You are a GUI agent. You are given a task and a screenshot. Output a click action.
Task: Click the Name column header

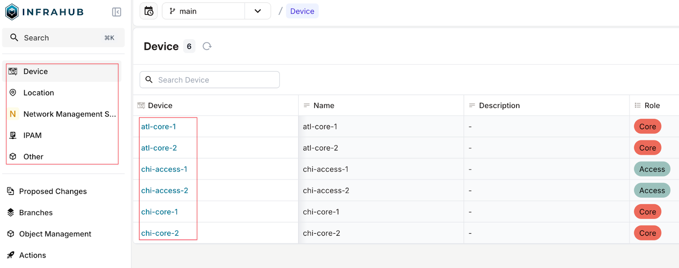(x=381, y=105)
